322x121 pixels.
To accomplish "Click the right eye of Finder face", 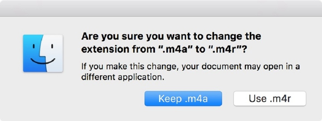I will pos(52,46).
